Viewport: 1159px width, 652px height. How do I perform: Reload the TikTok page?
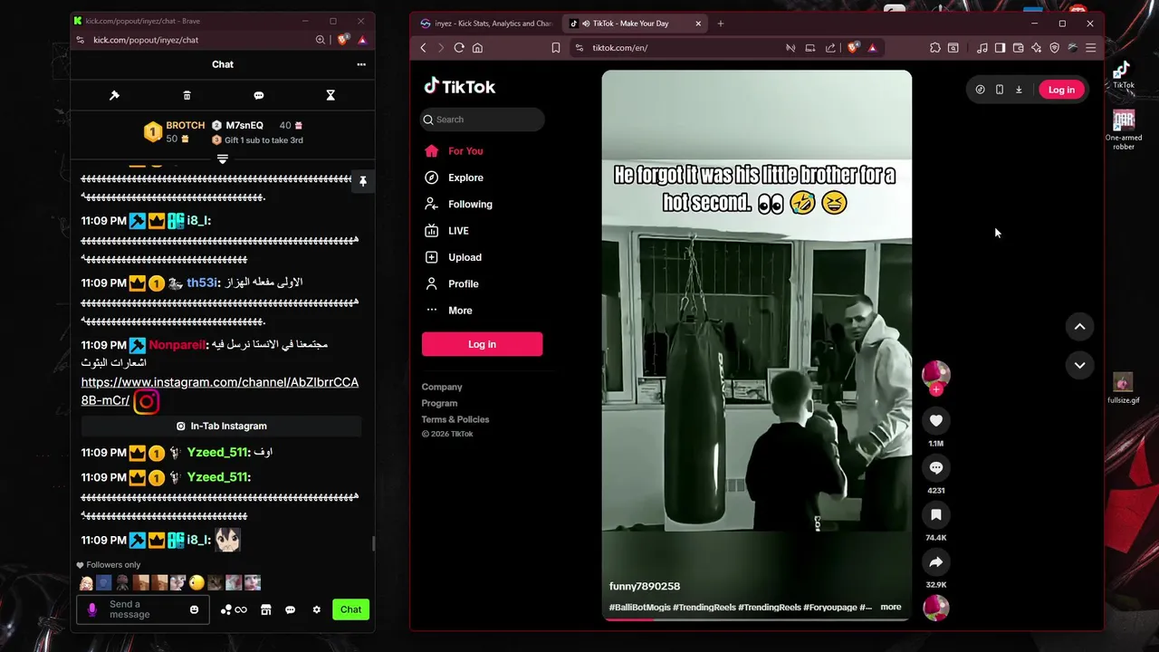459,48
